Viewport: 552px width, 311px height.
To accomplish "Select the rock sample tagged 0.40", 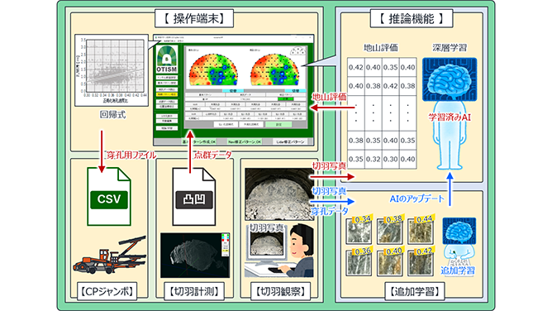I will coord(390,262).
